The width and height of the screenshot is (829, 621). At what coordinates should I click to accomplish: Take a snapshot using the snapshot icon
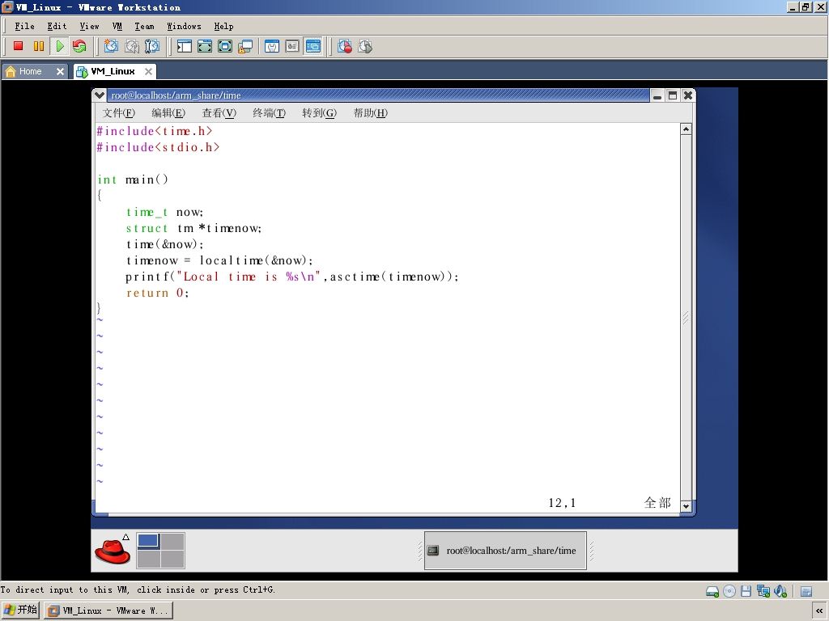[x=111, y=46]
